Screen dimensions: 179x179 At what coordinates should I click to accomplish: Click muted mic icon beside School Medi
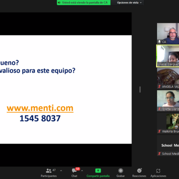pyautogui.click(x=159, y=153)
